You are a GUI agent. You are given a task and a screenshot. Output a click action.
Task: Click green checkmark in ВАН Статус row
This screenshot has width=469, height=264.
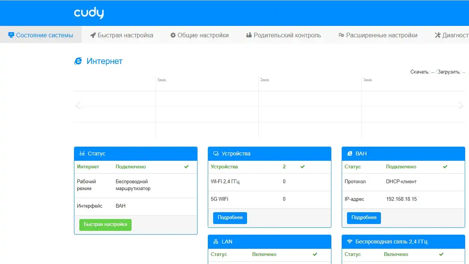coord(445,166)
